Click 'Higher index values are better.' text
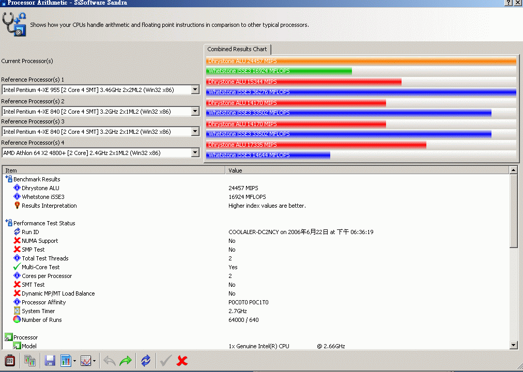 267,206
